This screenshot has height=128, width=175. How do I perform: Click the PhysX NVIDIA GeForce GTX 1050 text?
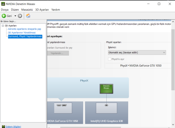click(141, 66)
